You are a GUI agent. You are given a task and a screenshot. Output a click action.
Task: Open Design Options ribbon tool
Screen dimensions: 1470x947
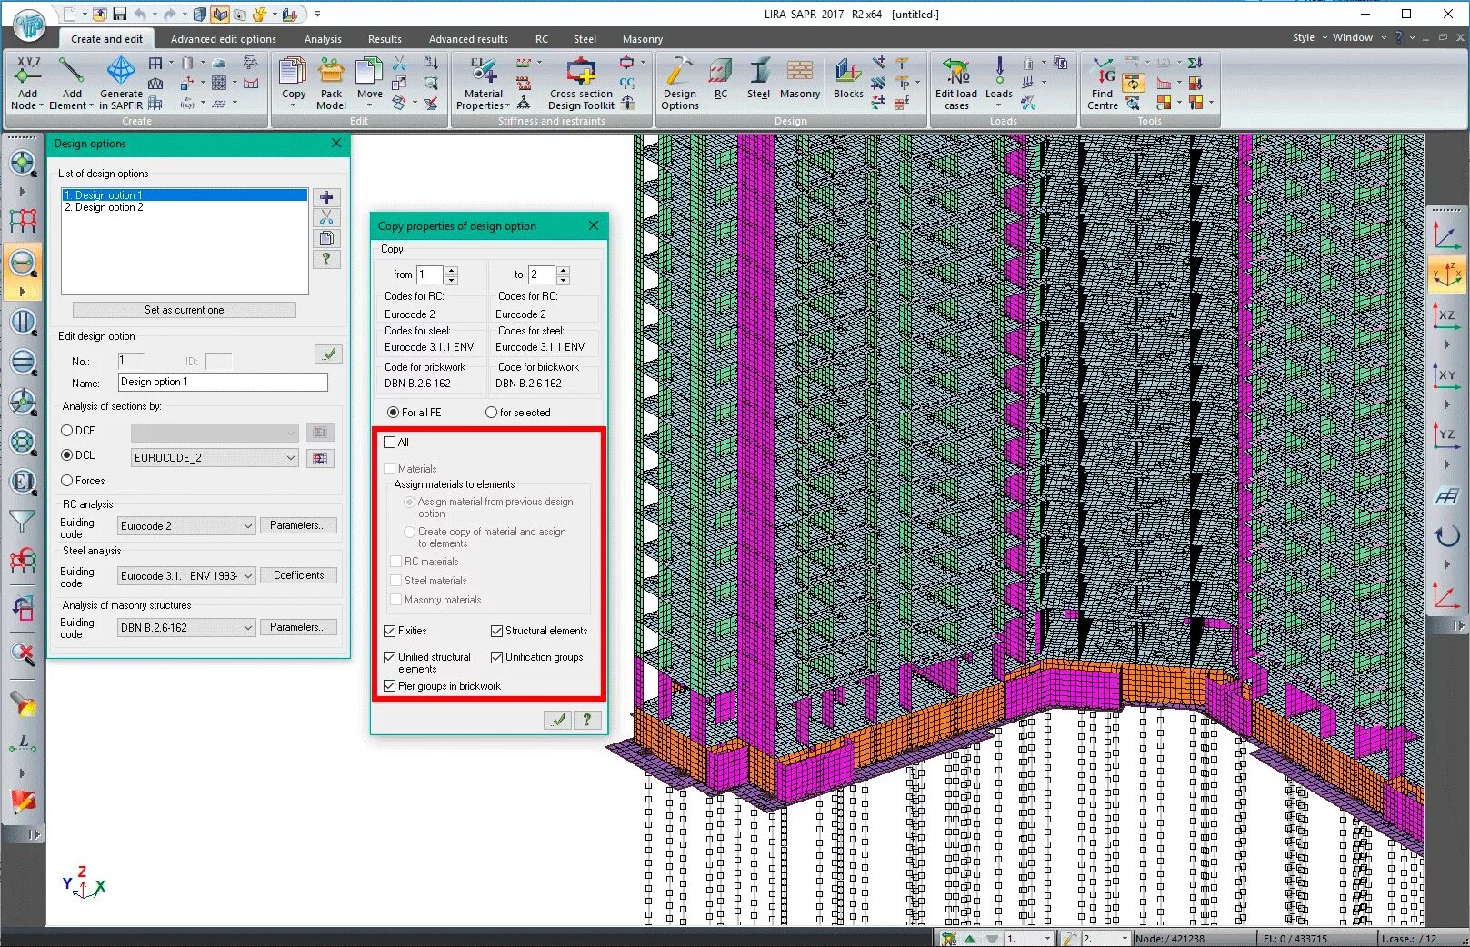coord(680,82)
